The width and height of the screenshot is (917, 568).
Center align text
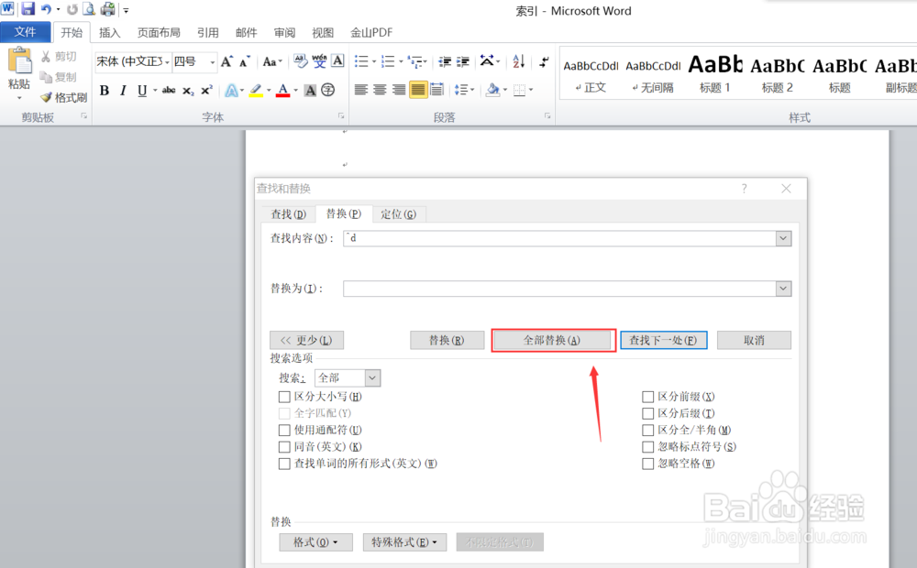381,90
